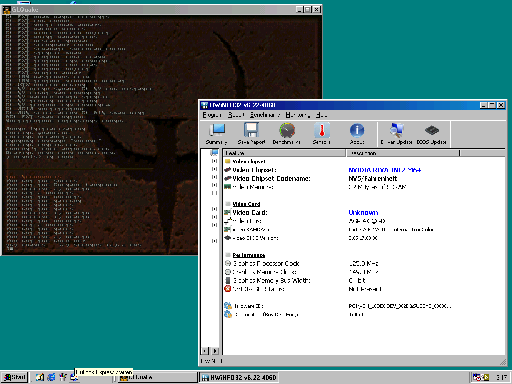
Task: Select the computer root icon in the tree
Action: tap(215, 153)
